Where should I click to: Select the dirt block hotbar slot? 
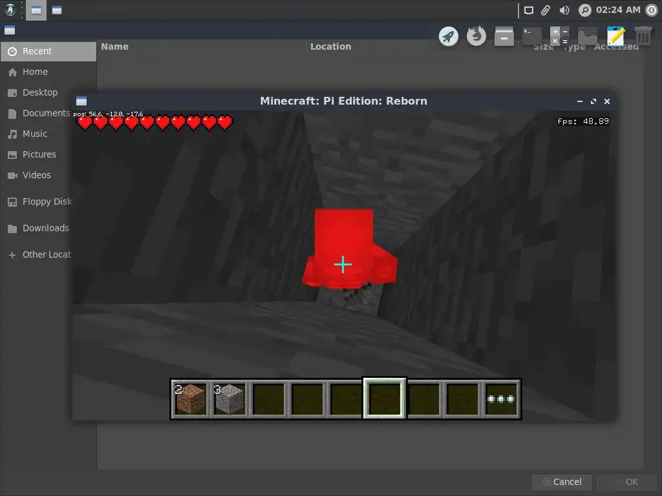(x=191, y=398)
